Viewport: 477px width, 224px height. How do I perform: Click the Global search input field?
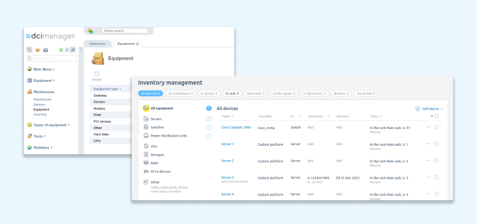coord(125,31)
